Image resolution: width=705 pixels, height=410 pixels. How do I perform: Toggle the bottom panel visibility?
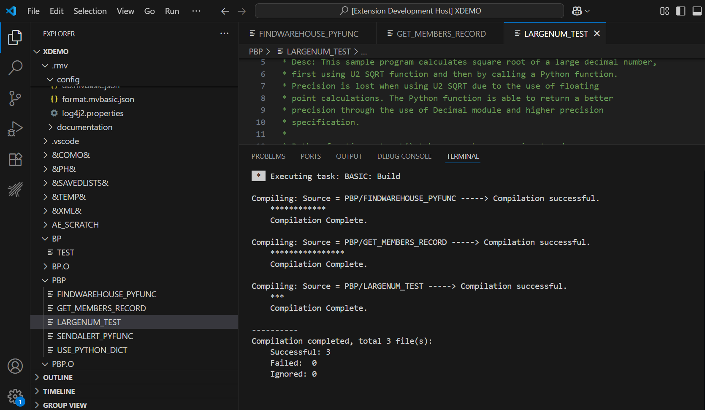tap(697, 11)
